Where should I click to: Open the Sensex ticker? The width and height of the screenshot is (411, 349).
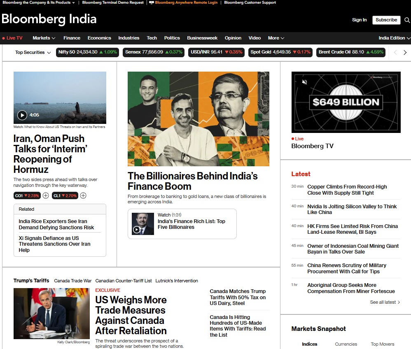tap(154, 52)
